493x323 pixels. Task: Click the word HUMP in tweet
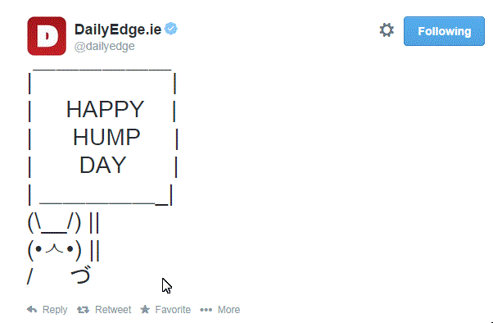point(106,137)
